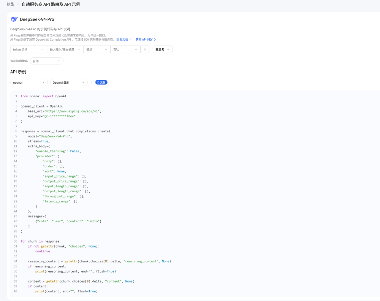Click the 'content = getattr(chunk.choices' line 38
Image resolution: width=380 pixels, height=301 pixels.
click(x=81, y=281)
